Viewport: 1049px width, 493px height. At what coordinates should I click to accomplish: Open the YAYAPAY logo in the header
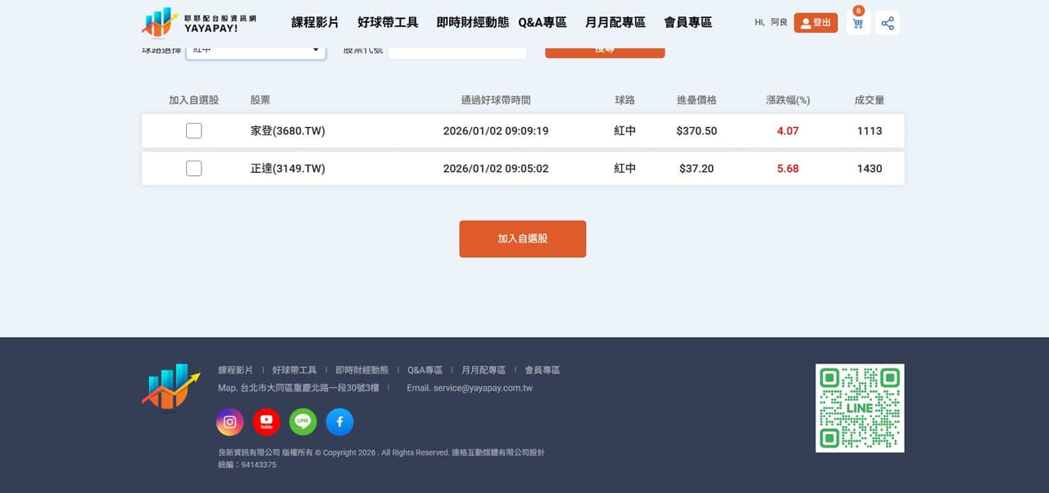click(198, 22)
